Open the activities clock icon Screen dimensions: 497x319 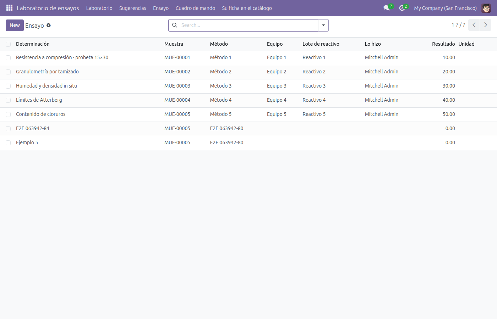point(402,8)
